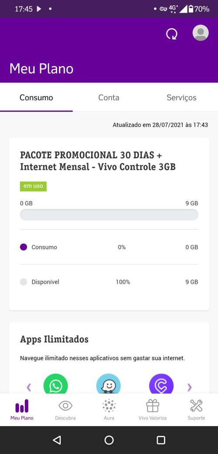Tap the data usage progress bar
This screenshot has height=454, width=218.
[x=109, y=215]
